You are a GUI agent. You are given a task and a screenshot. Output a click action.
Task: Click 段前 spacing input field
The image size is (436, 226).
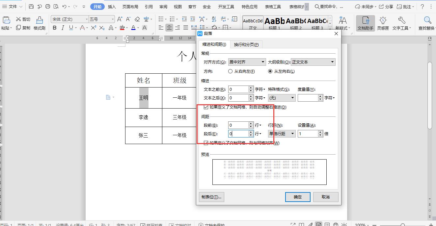point(238,125)
